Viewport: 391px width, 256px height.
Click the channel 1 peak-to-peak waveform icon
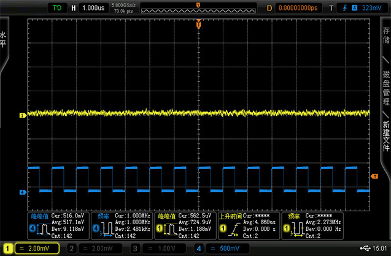(171, 229)
